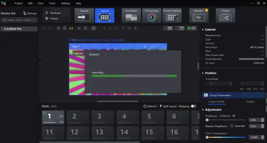Open the Edit menu

pyautogui.click(x=30, y=3)
